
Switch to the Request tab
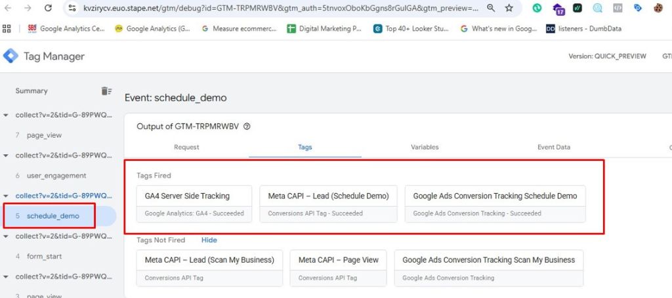point(186,147)
